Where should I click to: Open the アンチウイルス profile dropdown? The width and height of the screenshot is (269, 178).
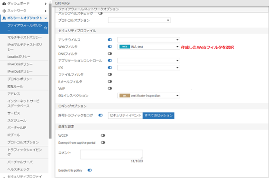(x=148, y=40)
